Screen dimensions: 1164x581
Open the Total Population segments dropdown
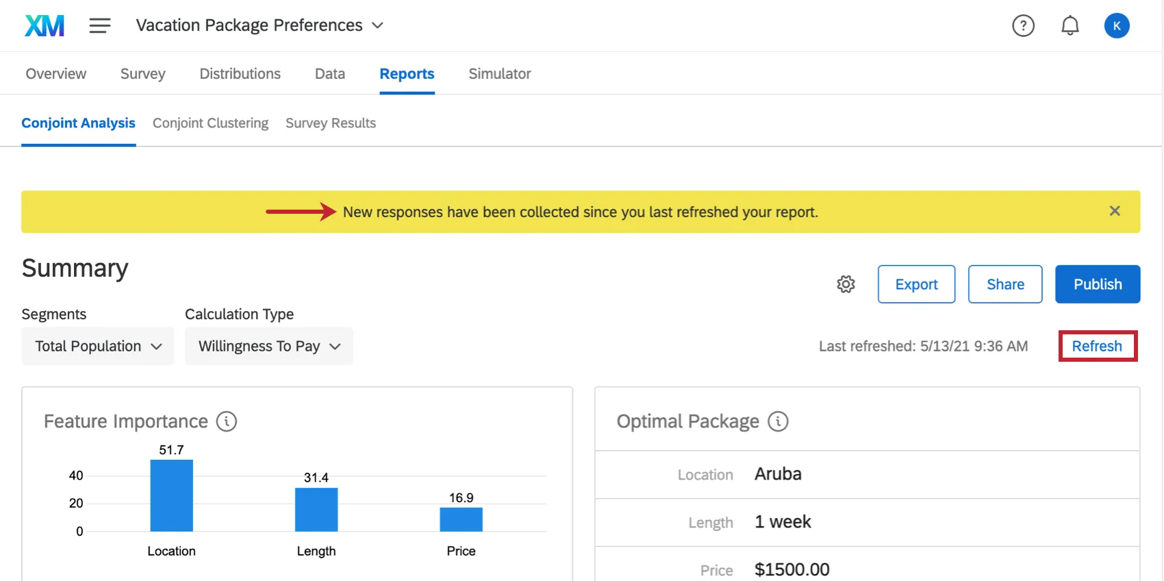(x=98, y=347)
